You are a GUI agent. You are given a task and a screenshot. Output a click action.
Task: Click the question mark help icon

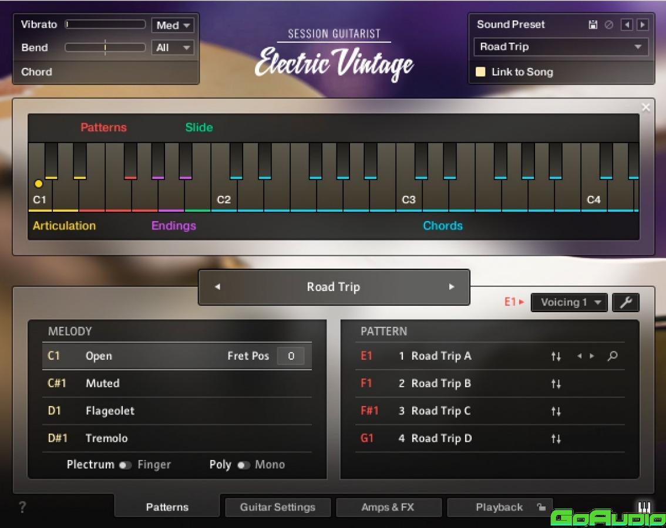(x=22, y=507)
